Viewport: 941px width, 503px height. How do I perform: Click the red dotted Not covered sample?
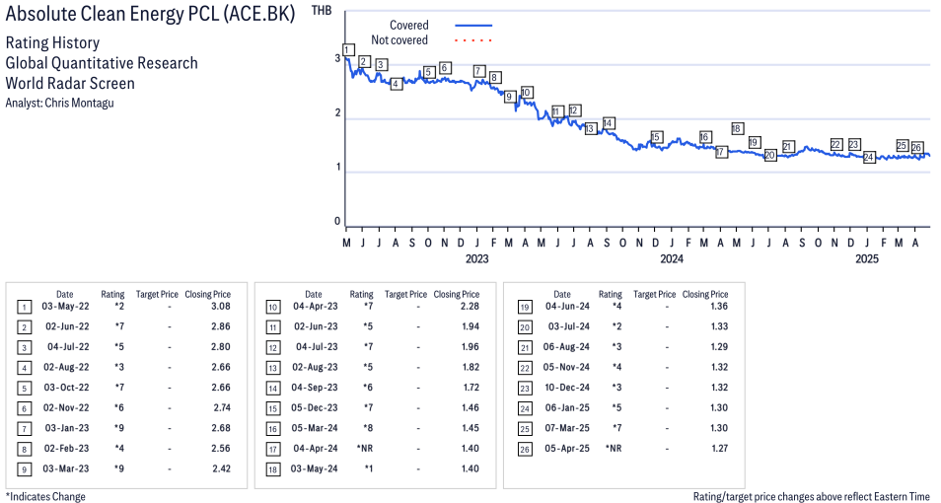pyautogui.click(x=473, y=40)
